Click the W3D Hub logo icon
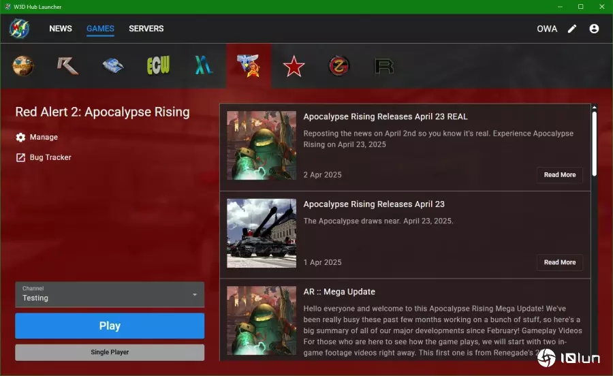This screenshot has height=376, width=613. 19,29
